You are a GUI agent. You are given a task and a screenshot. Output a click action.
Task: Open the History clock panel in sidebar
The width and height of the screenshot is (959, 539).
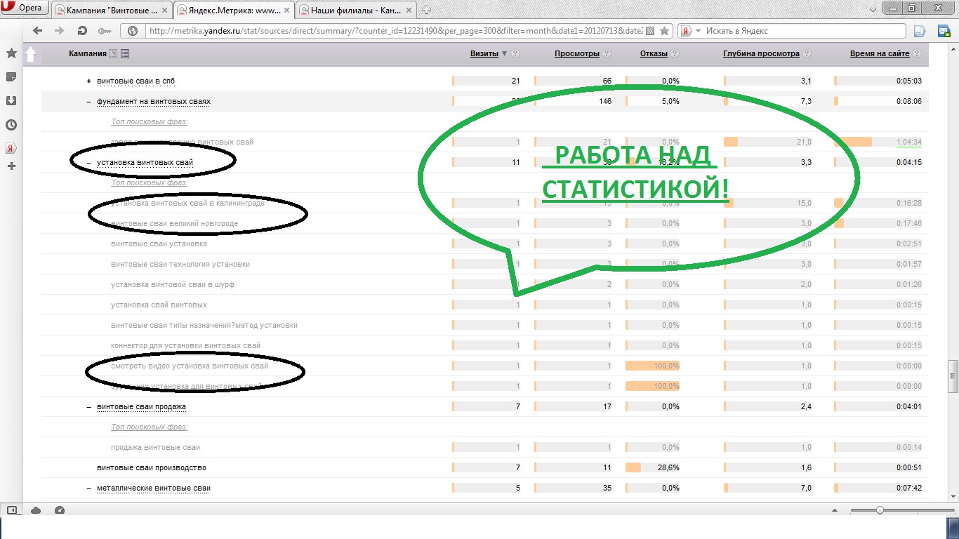(x=11, y=125)
